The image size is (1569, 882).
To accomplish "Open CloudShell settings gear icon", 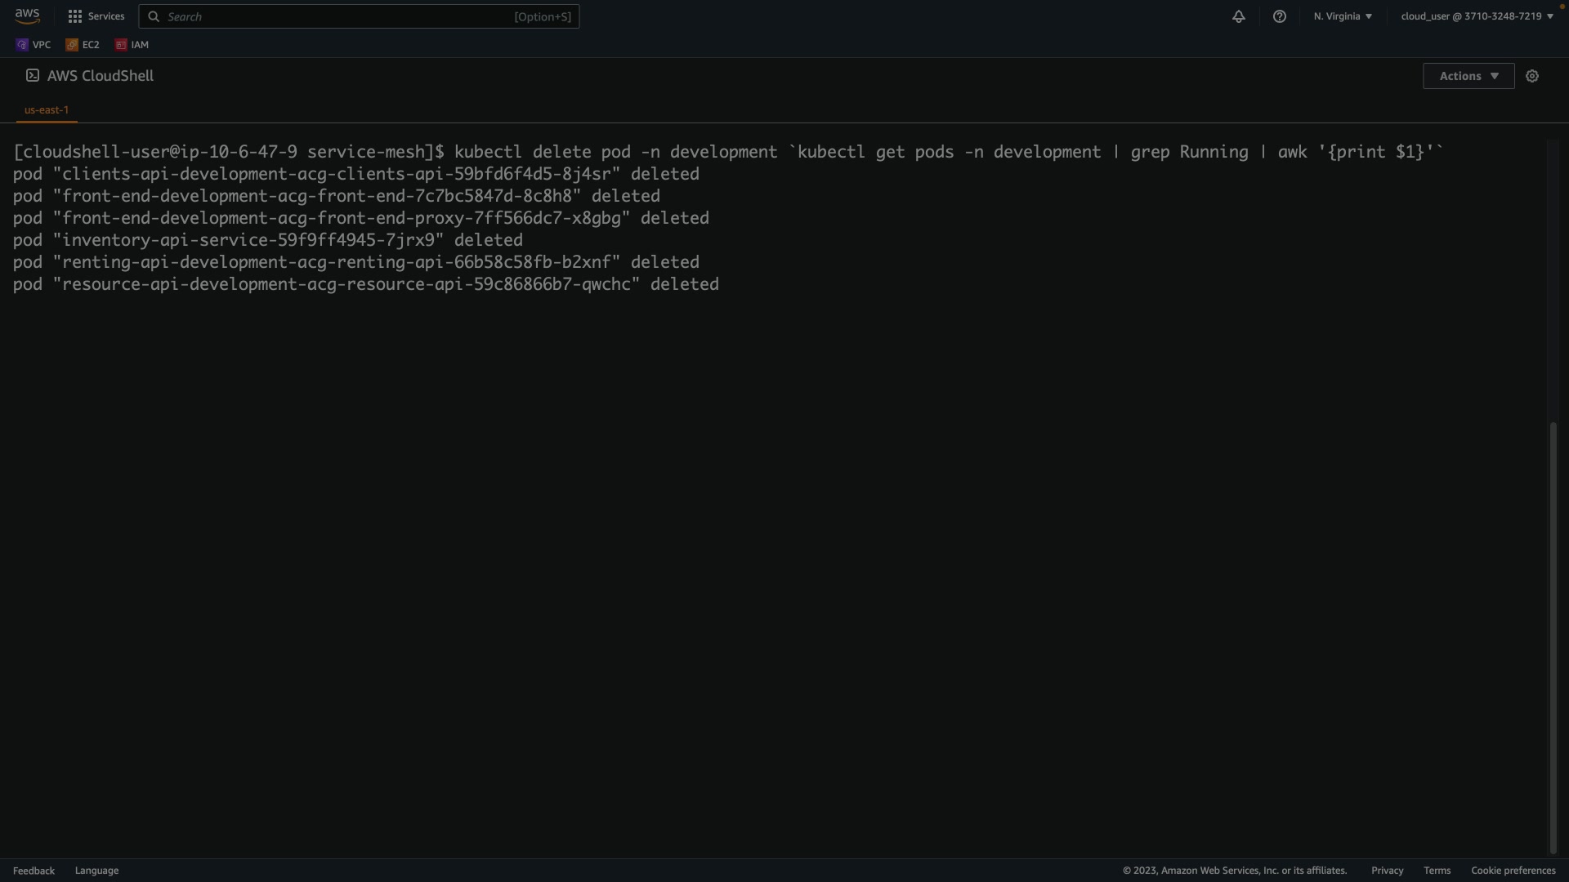I will coord(1532,76).
